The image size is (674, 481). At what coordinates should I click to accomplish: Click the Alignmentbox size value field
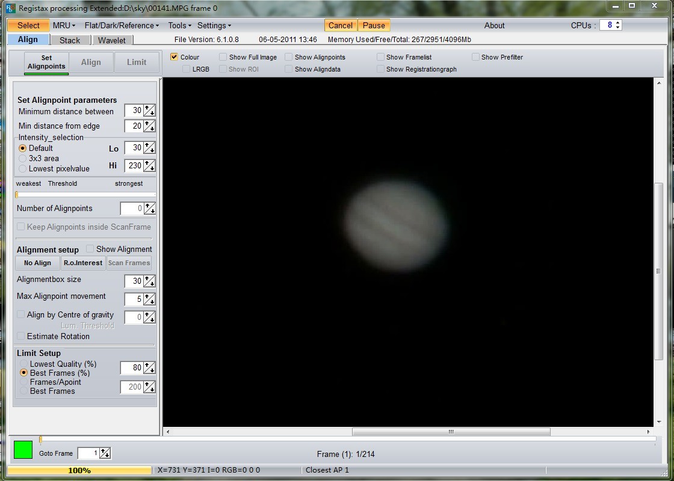pyautogui.click(x=134, y=281)
